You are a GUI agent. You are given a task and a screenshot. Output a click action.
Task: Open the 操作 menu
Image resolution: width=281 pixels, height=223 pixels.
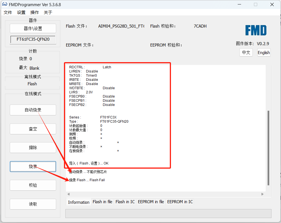[35, 12]
